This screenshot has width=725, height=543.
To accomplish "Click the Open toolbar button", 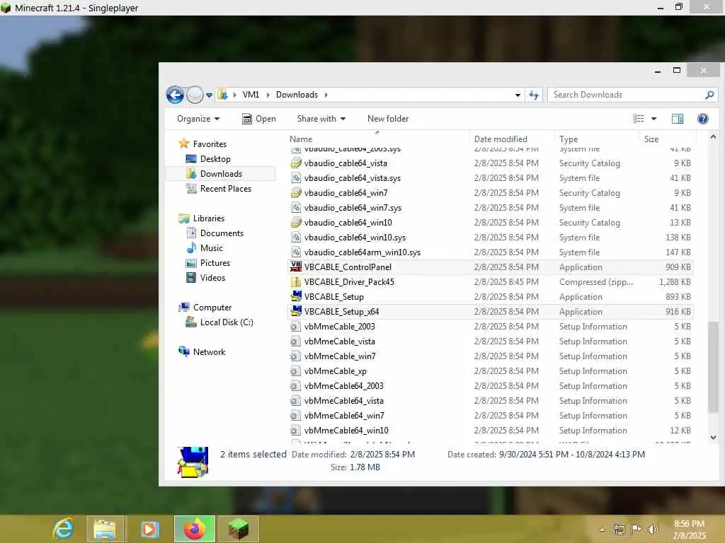I will (259, 119).
